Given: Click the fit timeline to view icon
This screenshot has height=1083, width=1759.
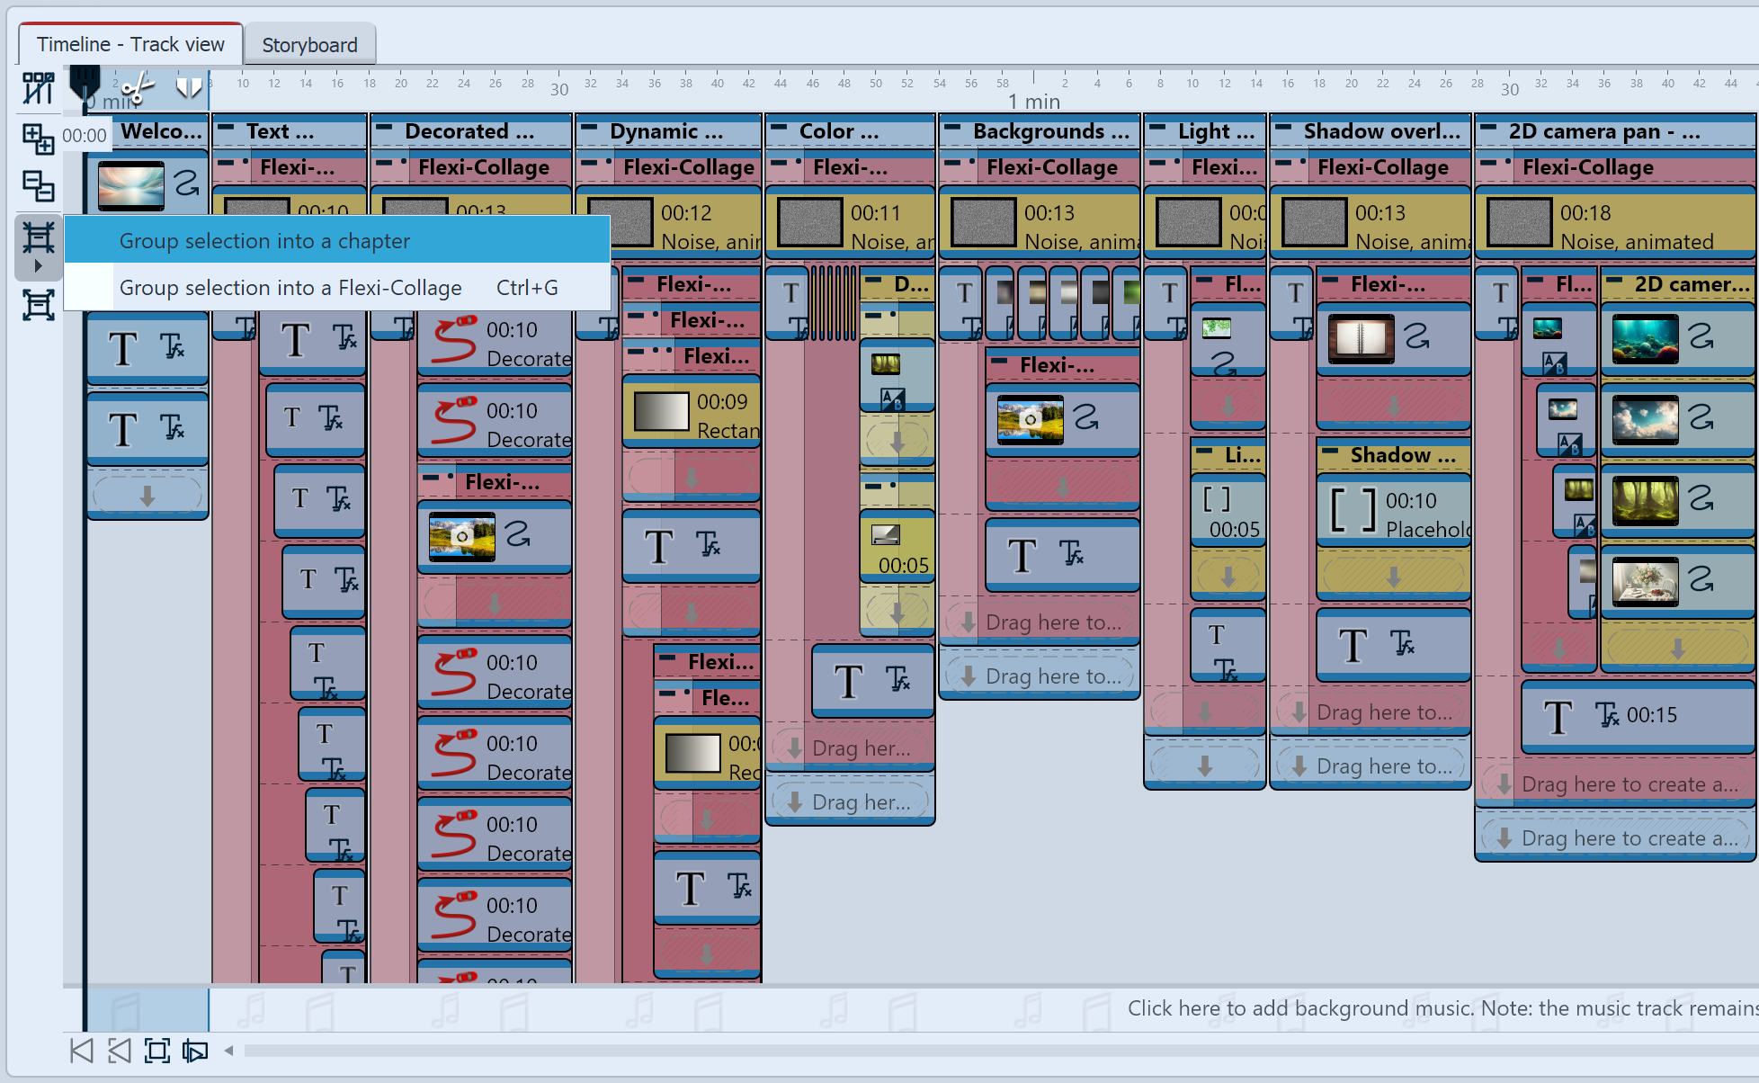Looking at the screenshot, I should click(x=157, y=1051).
